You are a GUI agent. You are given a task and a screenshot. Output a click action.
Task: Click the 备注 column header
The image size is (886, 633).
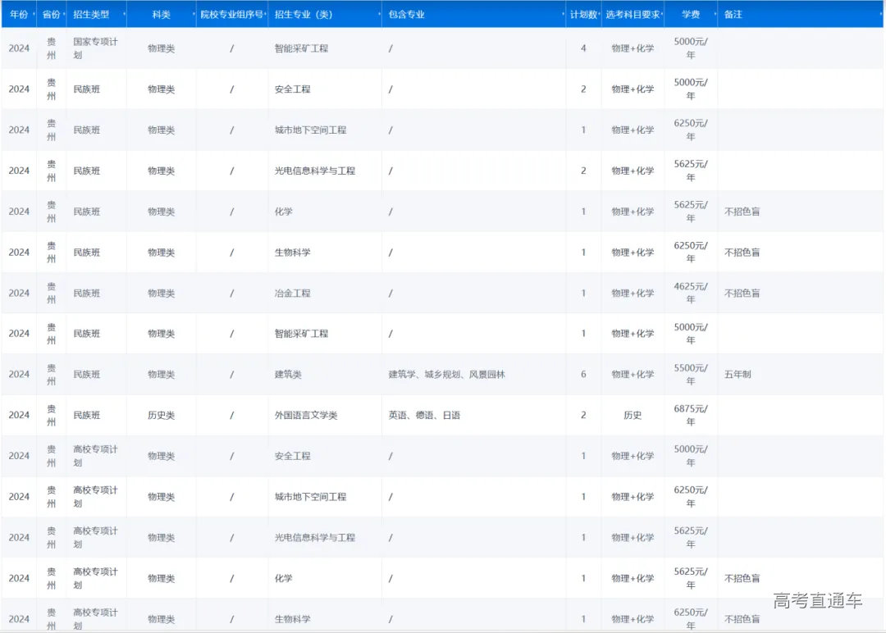[x=733, y=15]
